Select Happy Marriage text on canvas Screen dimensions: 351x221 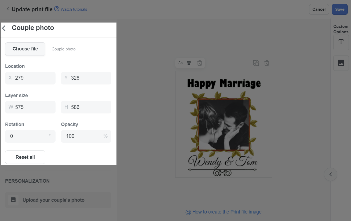224,83
